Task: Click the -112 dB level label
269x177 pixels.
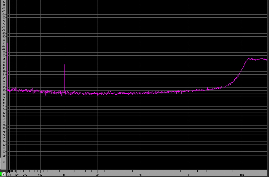Action: [3, 65]
